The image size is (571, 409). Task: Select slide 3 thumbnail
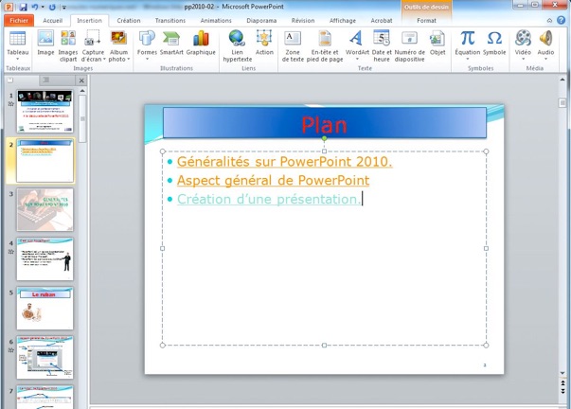(45, 209)
